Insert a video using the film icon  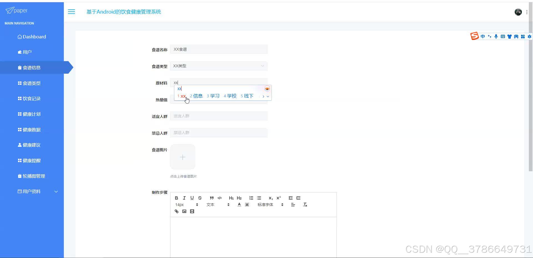pos(192,211)
